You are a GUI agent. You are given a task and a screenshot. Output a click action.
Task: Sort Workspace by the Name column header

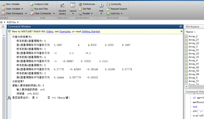(190, 32)
